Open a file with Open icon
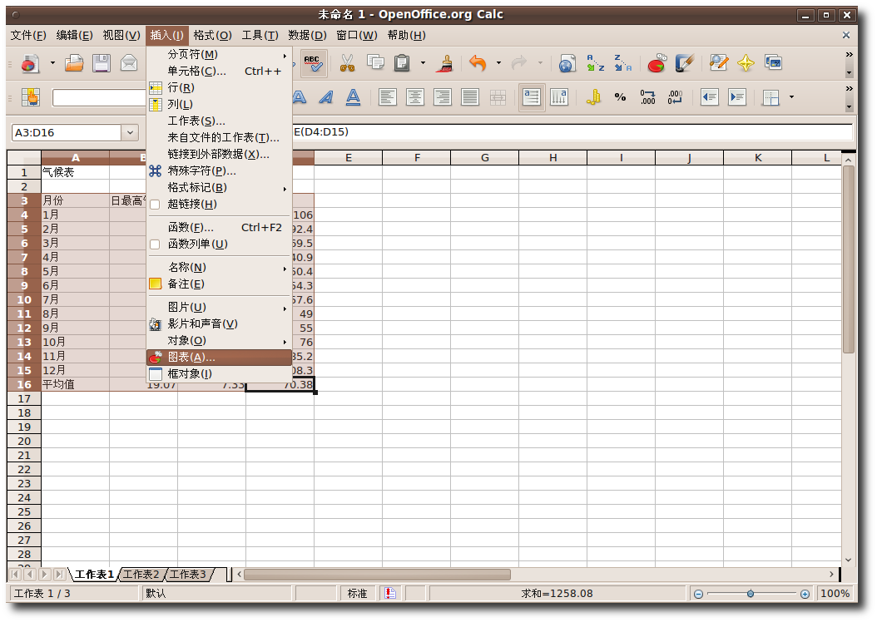The image size is (877, 622). [74, 63]
